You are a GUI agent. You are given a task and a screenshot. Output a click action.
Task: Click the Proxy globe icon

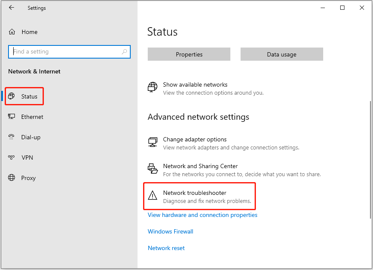(11, 177)
